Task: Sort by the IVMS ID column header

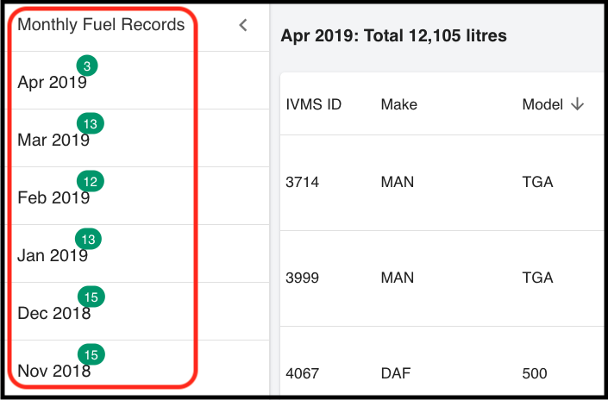Action: pyautogui.click(x=314, y=104)
